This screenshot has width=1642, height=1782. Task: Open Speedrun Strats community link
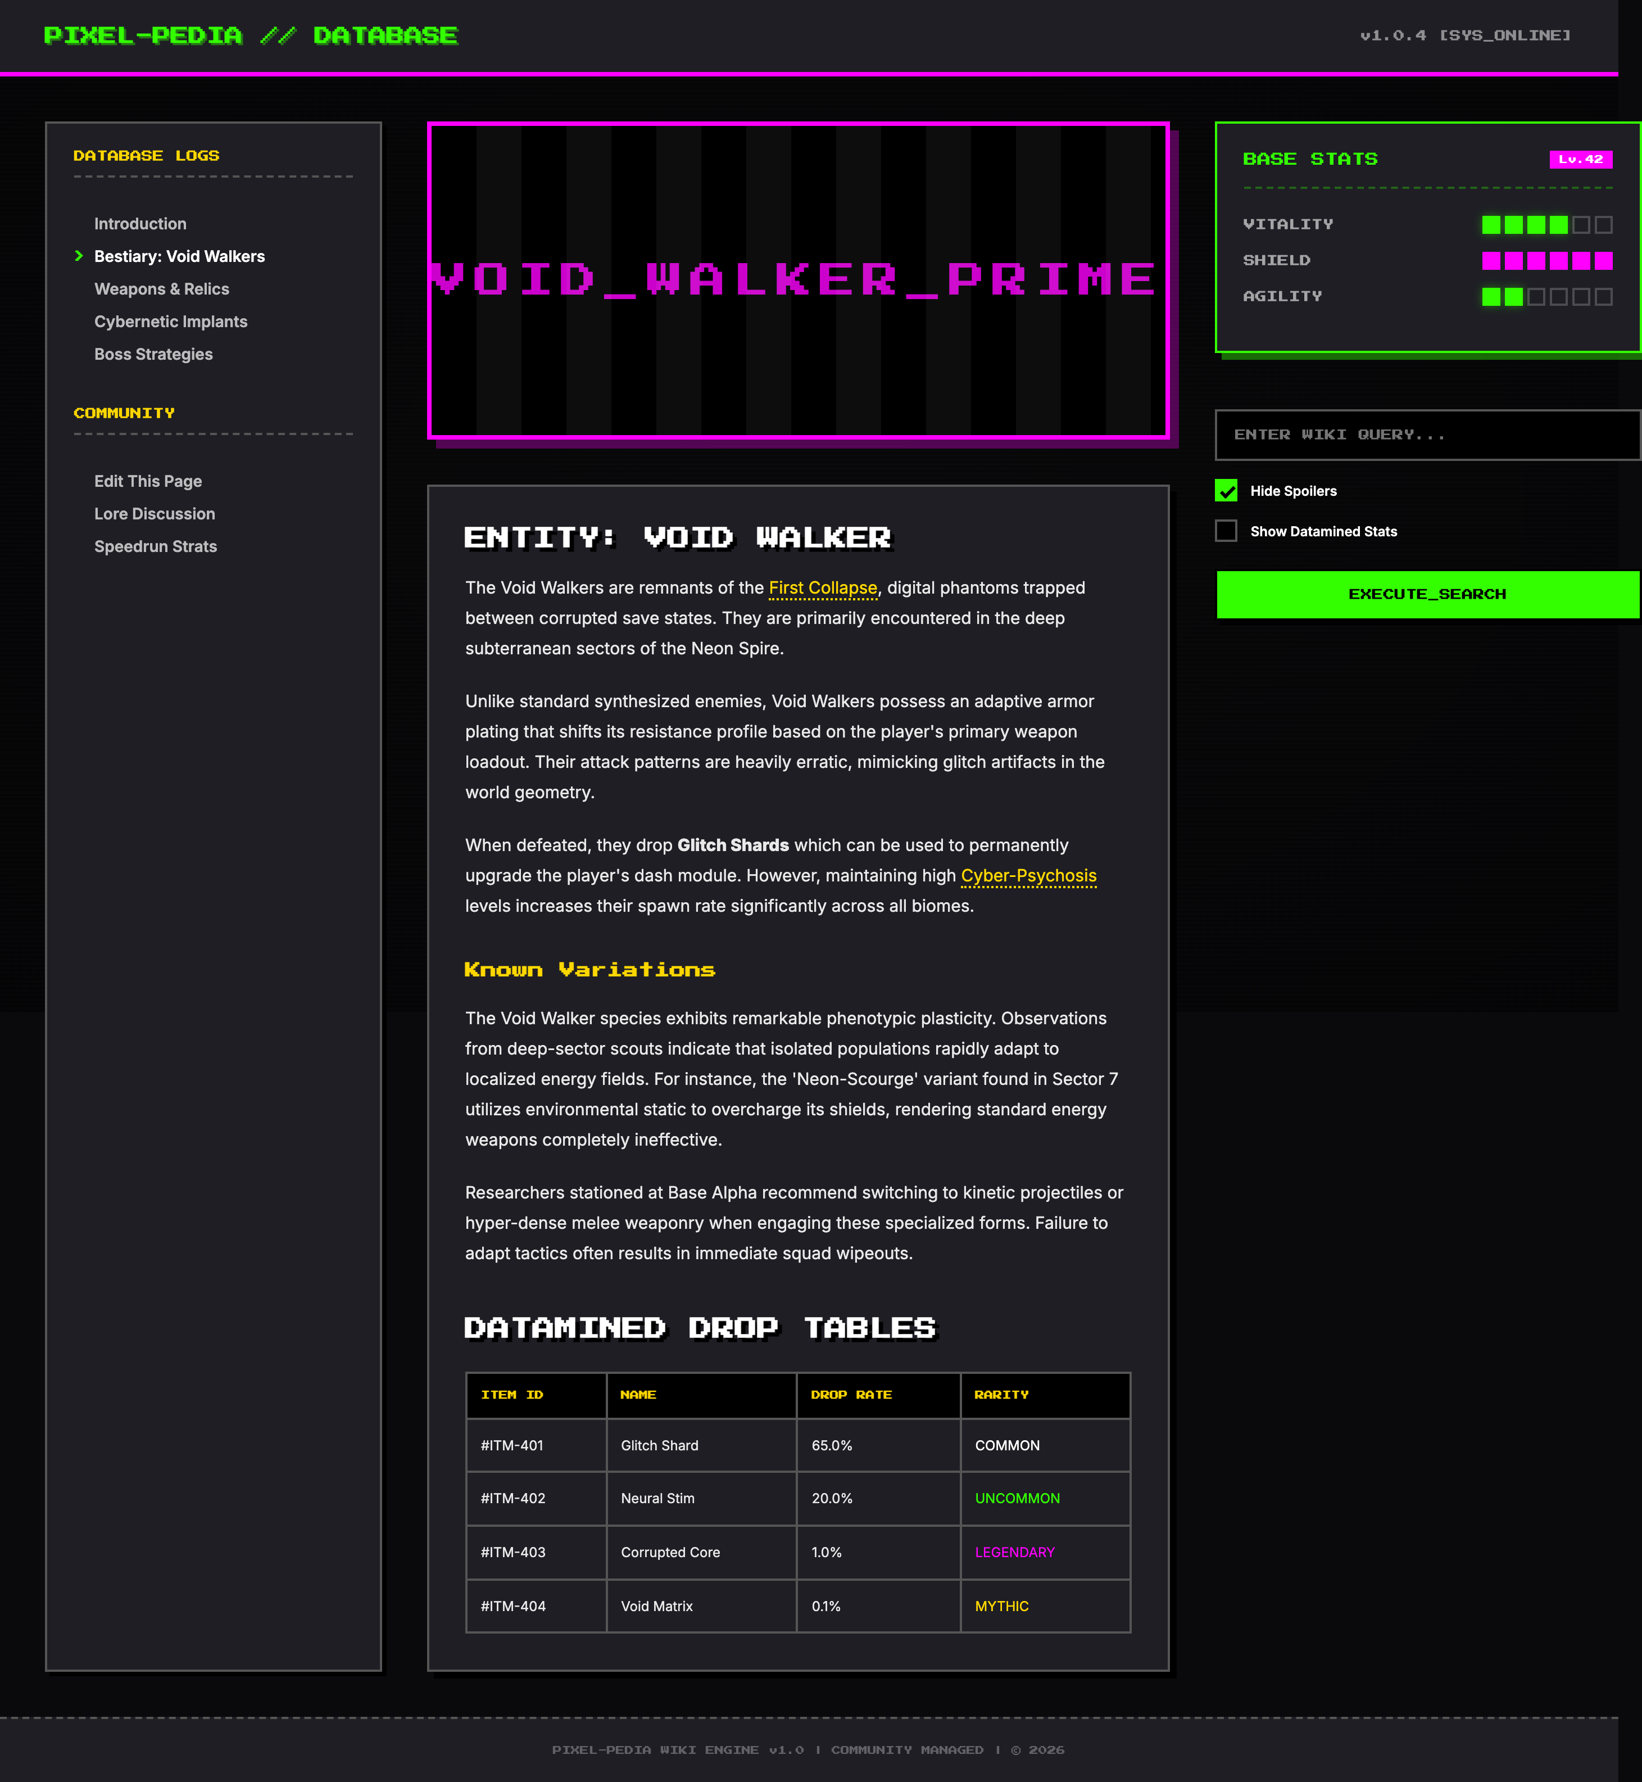click(x=156, y=546)
